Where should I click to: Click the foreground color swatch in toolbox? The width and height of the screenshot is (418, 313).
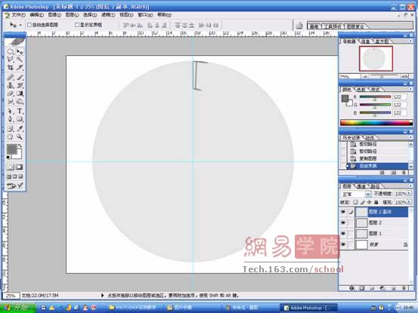click(x=11, y=149)
